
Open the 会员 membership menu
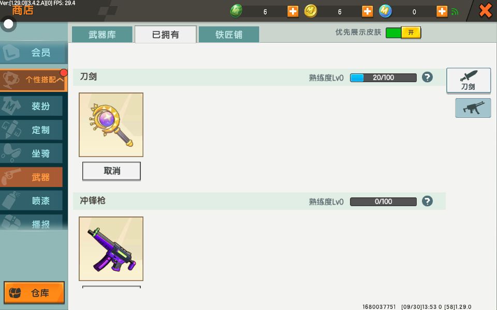pos(33,53)
